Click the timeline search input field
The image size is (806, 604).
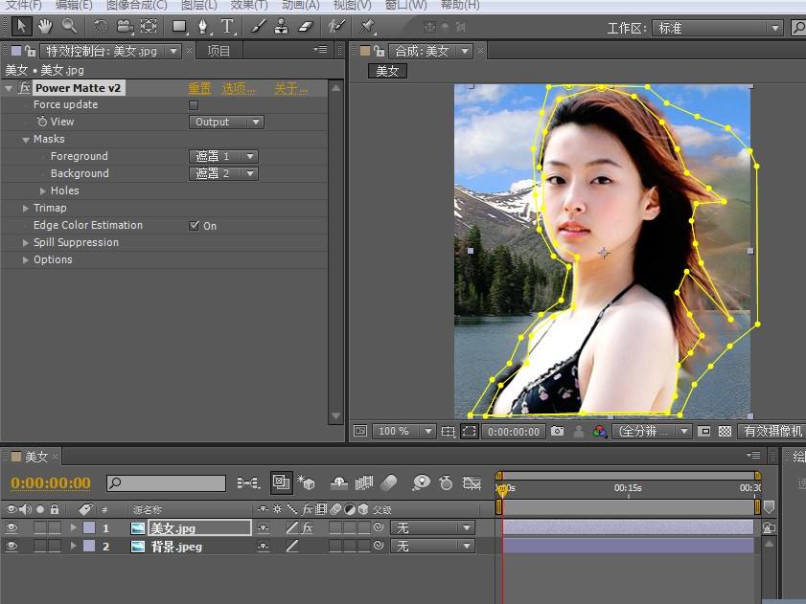(x=166, y=482)
